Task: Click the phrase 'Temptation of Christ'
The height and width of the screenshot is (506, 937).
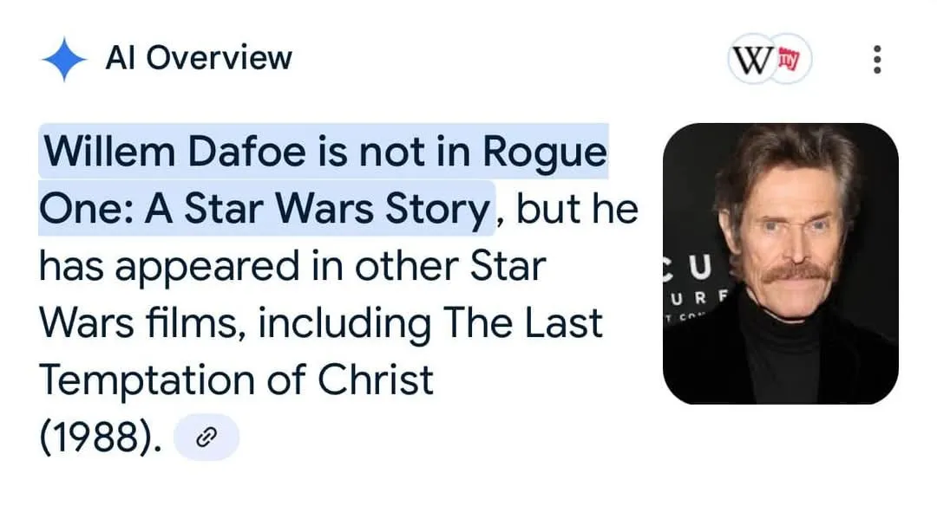Action: [x=236, y=379]
